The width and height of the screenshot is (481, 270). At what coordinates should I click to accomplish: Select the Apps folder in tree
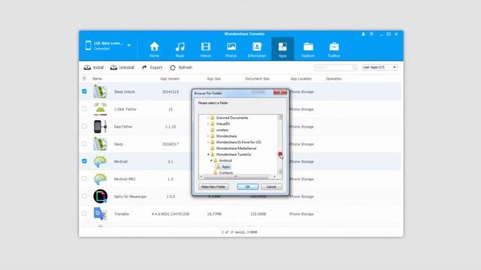coord(226,166)
